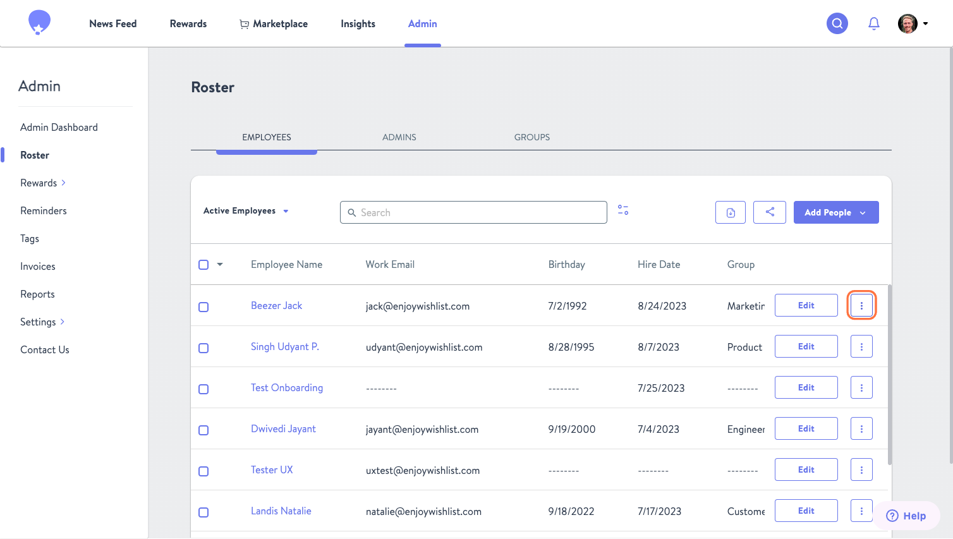Switch to the GROUPS tab
Viewport: 953px width, 539px height.
(x=532, y=137)
